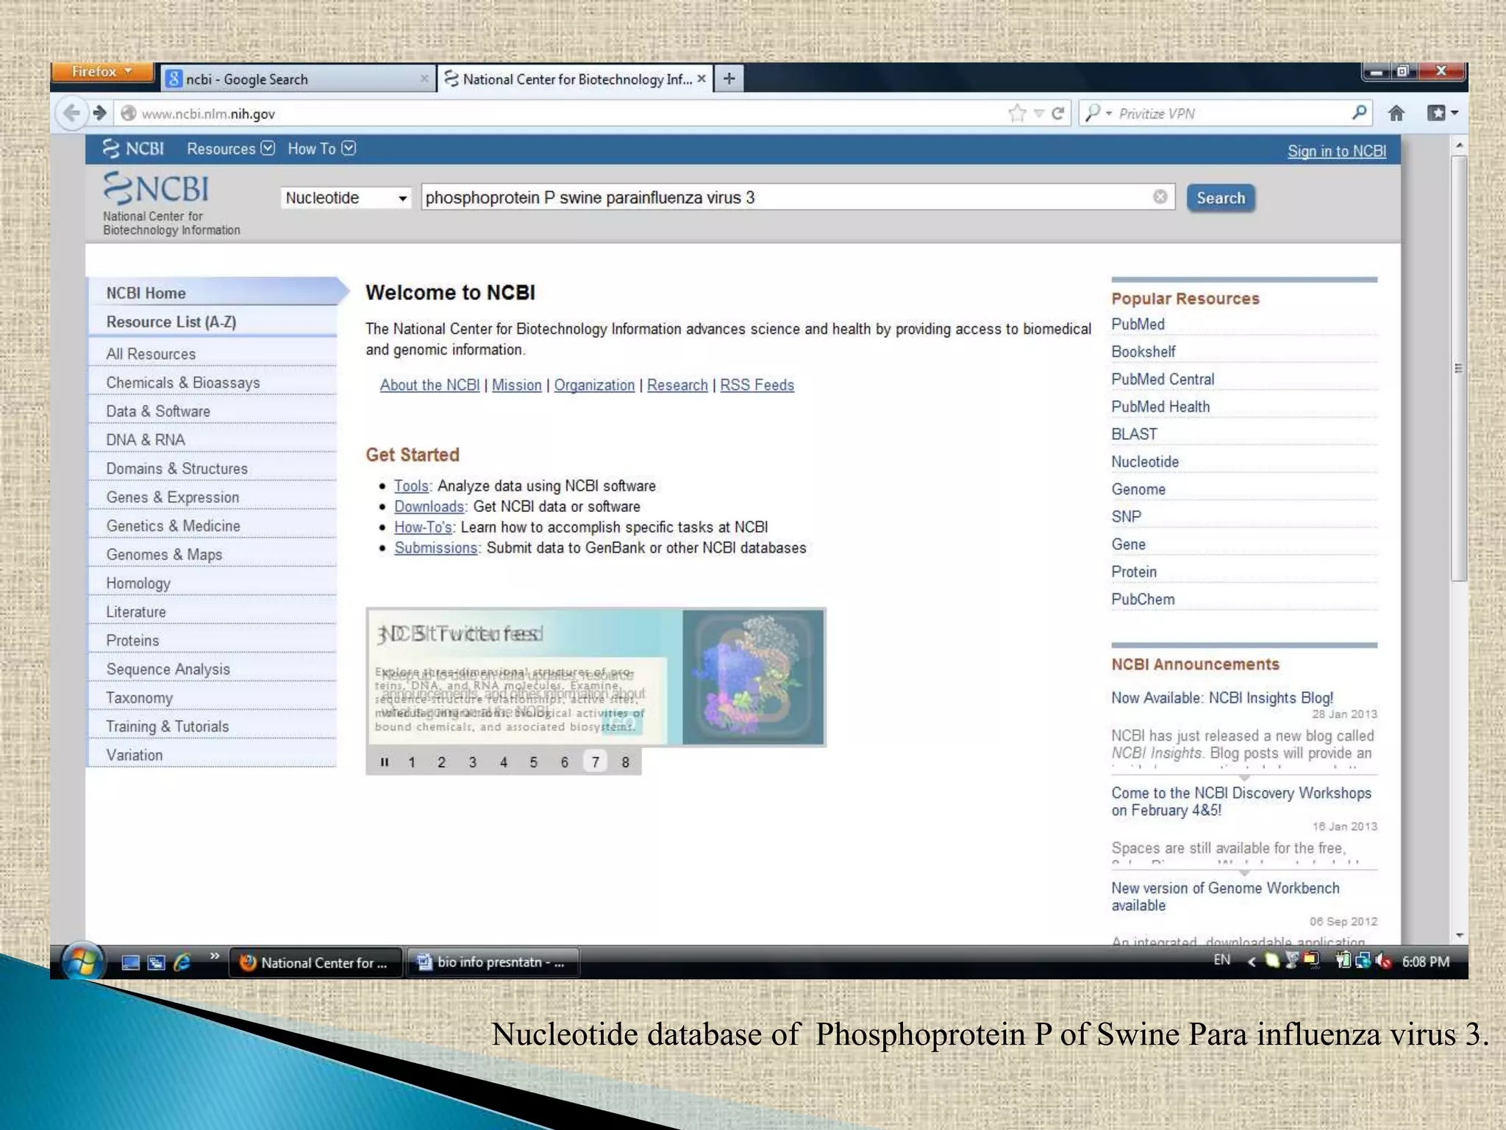
Task: Select slide 3 in the carousel
Action: coord(473,762)
